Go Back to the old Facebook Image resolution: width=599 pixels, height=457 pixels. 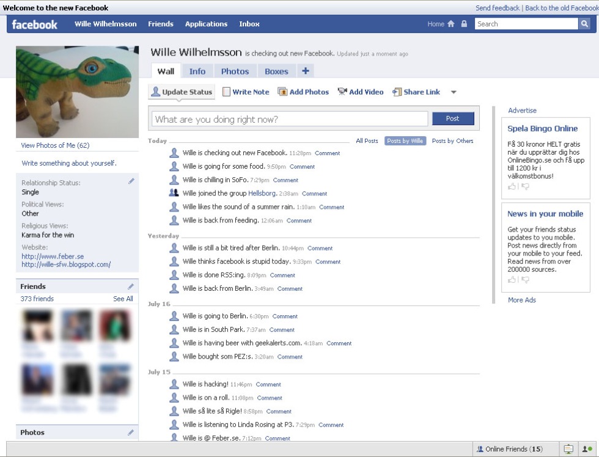(x=562, y=7)
